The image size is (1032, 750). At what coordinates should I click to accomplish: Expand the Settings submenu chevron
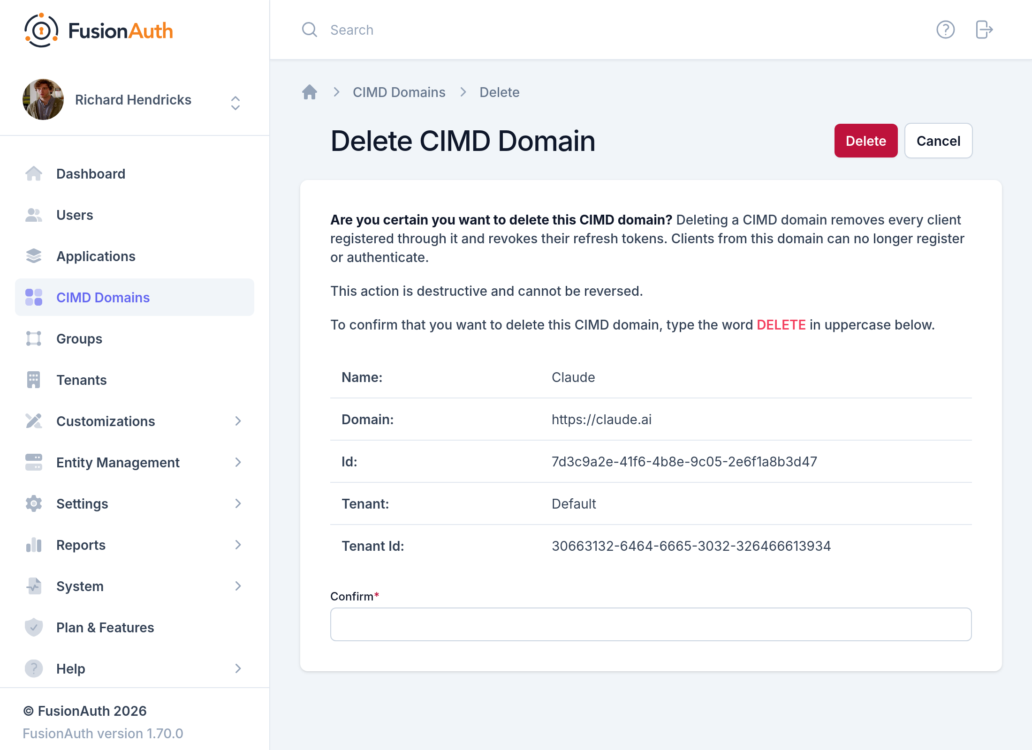point(238,503)
